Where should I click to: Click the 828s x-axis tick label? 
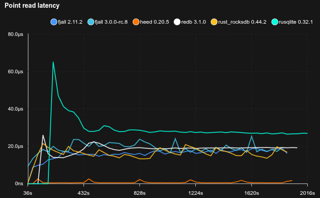[140, 193]
